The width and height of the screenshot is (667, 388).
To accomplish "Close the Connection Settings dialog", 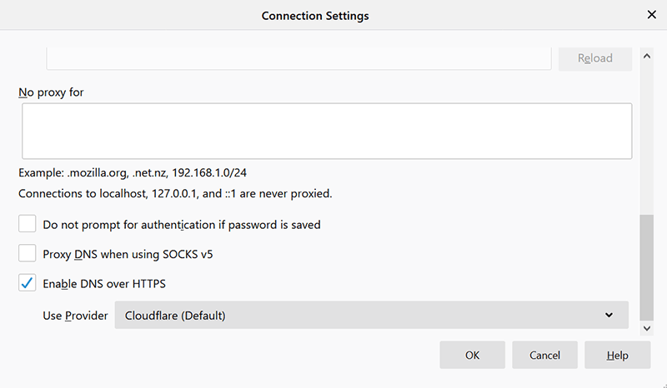I will pos(651,15).
